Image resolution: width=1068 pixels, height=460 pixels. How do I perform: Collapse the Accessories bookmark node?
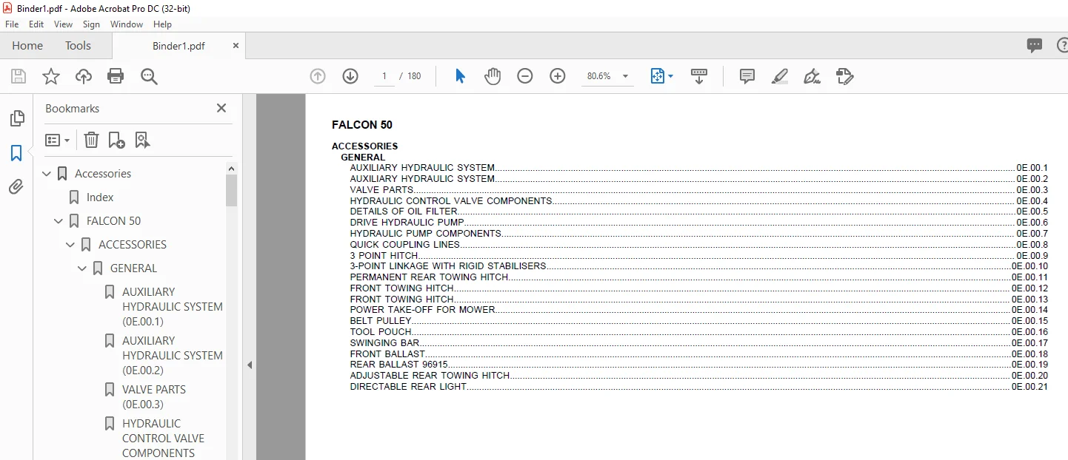coord(47,174)
